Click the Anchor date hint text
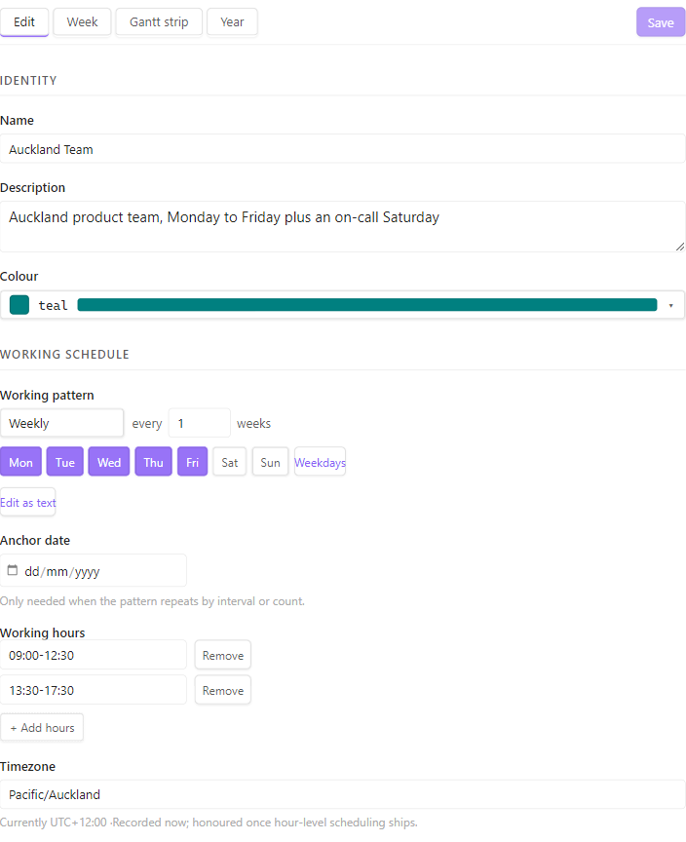This screenshot has height=842, width=686. 152,601
